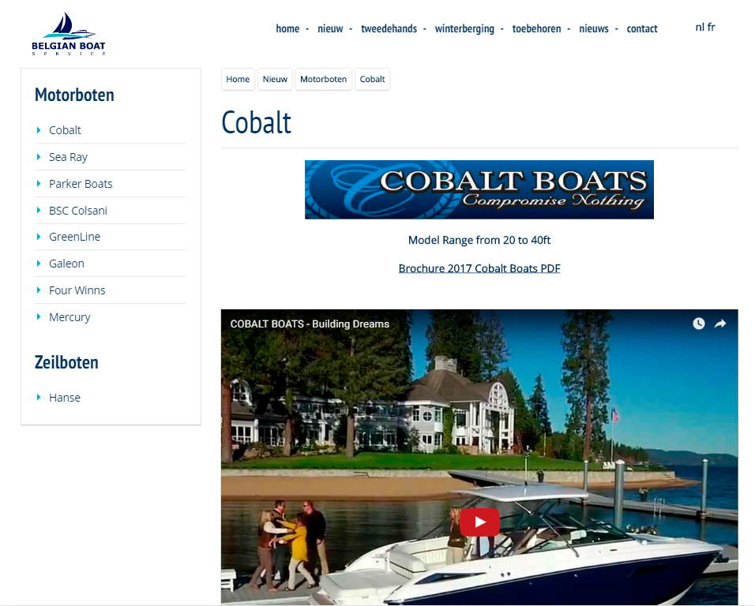Click the arrow bullet beside Cobalt sidebar entry
This screenshot has width=755, height=606.
click(39, 130)
